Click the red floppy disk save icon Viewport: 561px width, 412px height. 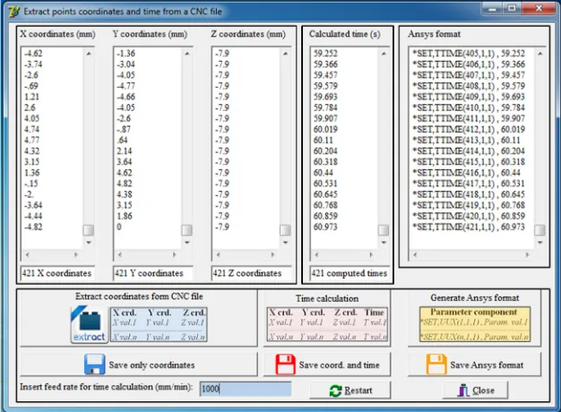286,365
